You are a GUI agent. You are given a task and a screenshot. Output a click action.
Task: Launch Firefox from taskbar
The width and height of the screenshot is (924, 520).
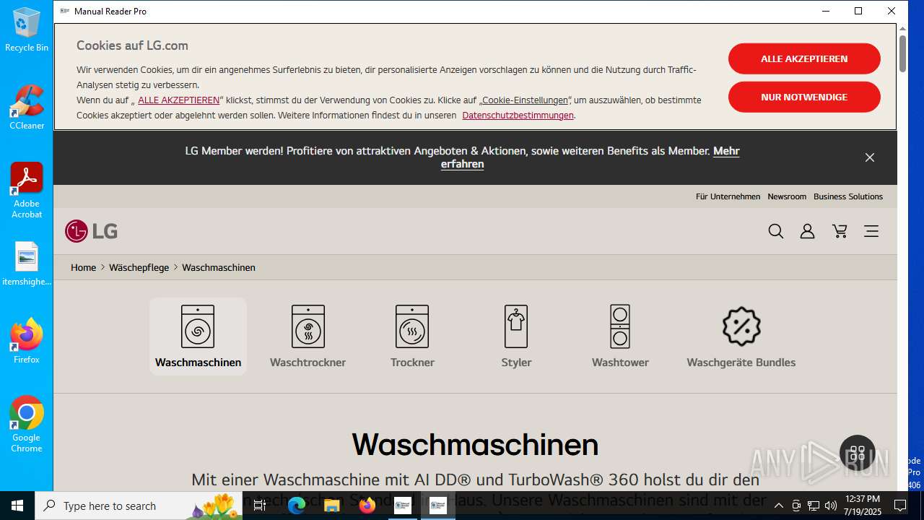point(367,506)
